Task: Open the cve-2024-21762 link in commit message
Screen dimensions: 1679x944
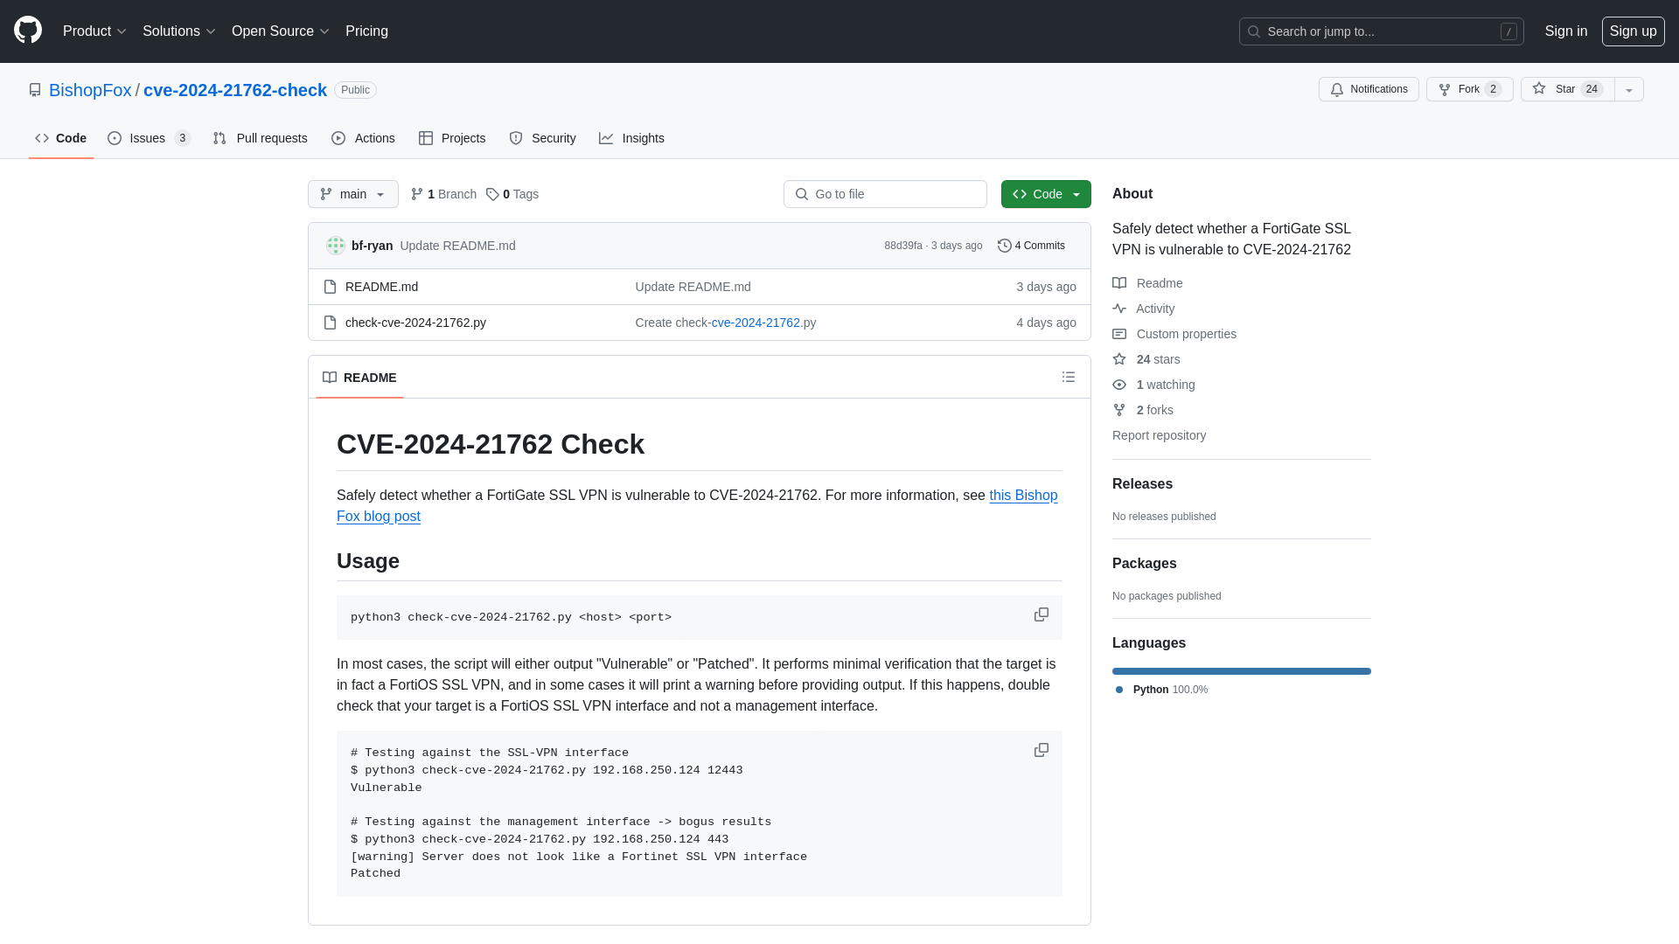Action: click(x=756, y=323)
